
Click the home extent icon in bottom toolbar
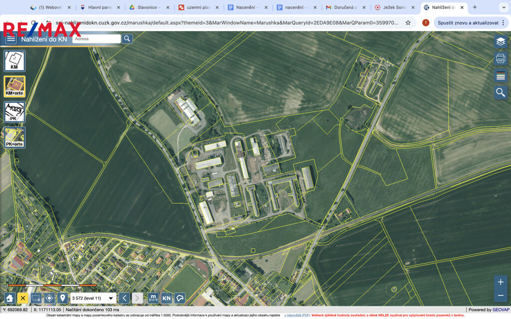[x=9, y=298]
